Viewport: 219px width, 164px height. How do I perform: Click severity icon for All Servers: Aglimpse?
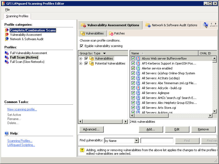coord(138,93)
